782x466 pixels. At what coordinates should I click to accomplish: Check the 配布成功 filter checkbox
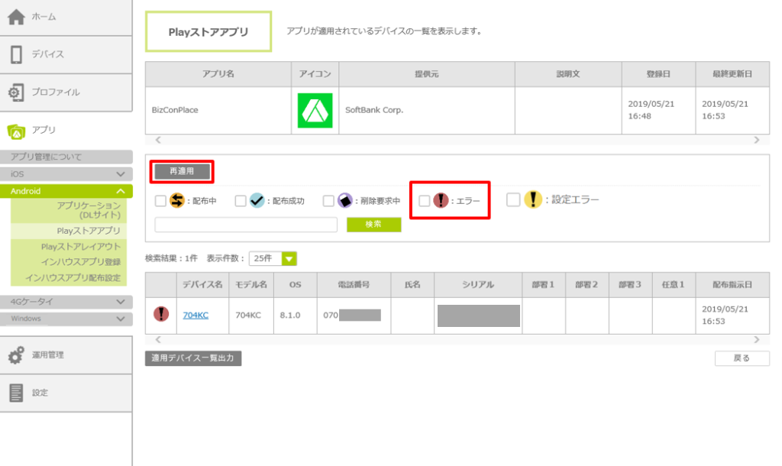coord(241,201)
